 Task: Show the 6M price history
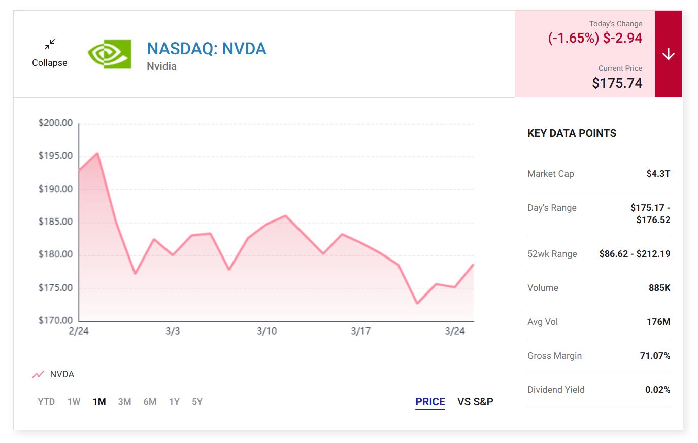click(150, 402)
